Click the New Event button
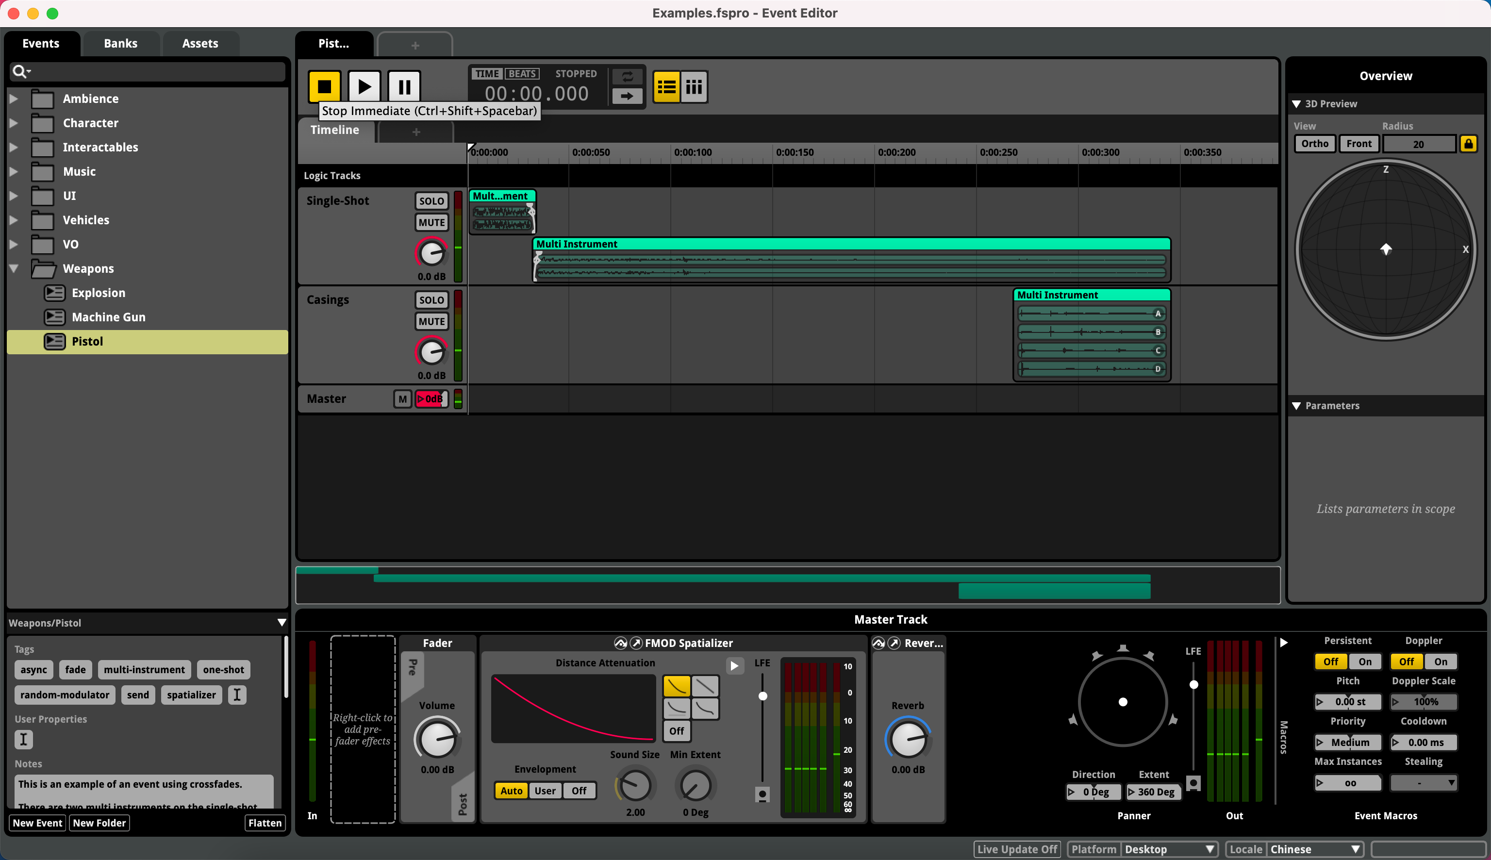The width and height of the screenshot is (1491, 860). point(36,822)
